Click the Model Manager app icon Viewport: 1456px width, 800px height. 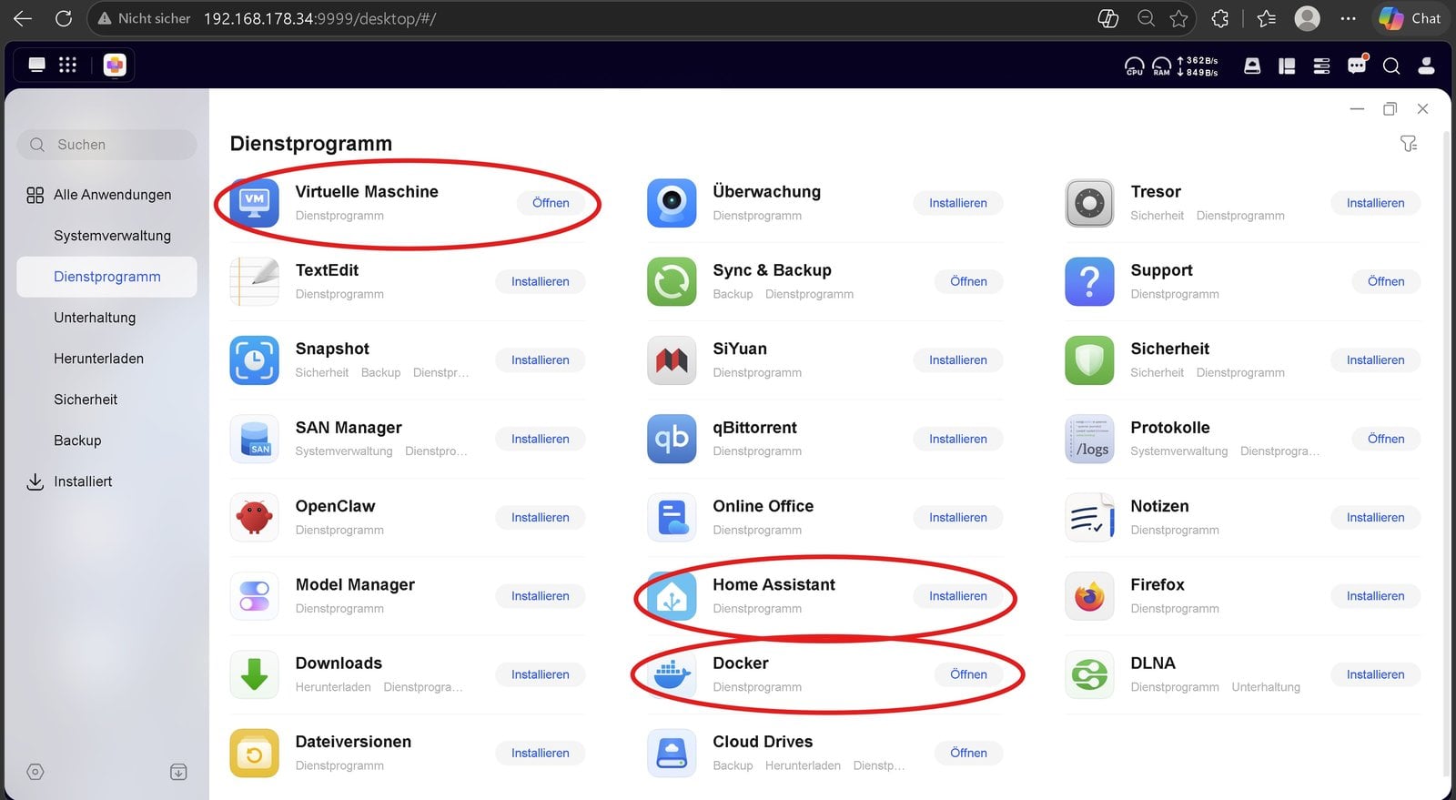[x=254, y=596]
